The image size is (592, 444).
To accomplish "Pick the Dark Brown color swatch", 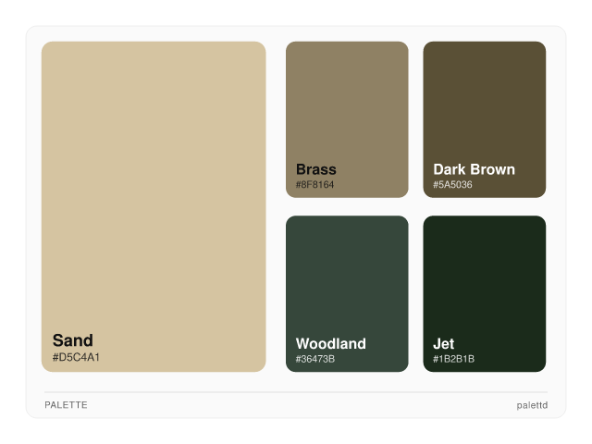I will (x=484, y=102).
